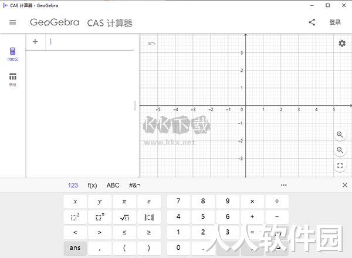Tap the 4 key

178,217
